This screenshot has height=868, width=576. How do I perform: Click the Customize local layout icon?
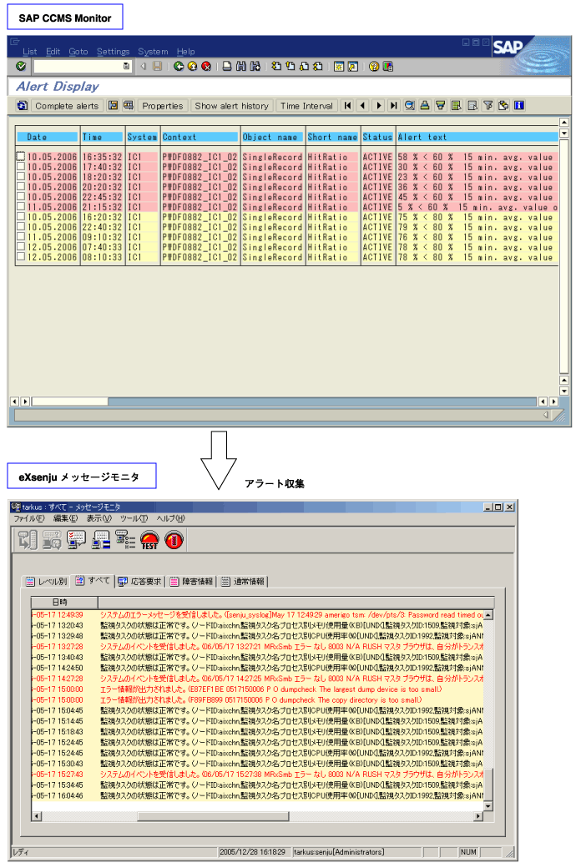tap(387, 67)
